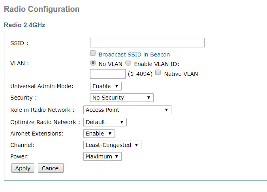Open the Universal Admin Mode dropdown

(106, 86)
